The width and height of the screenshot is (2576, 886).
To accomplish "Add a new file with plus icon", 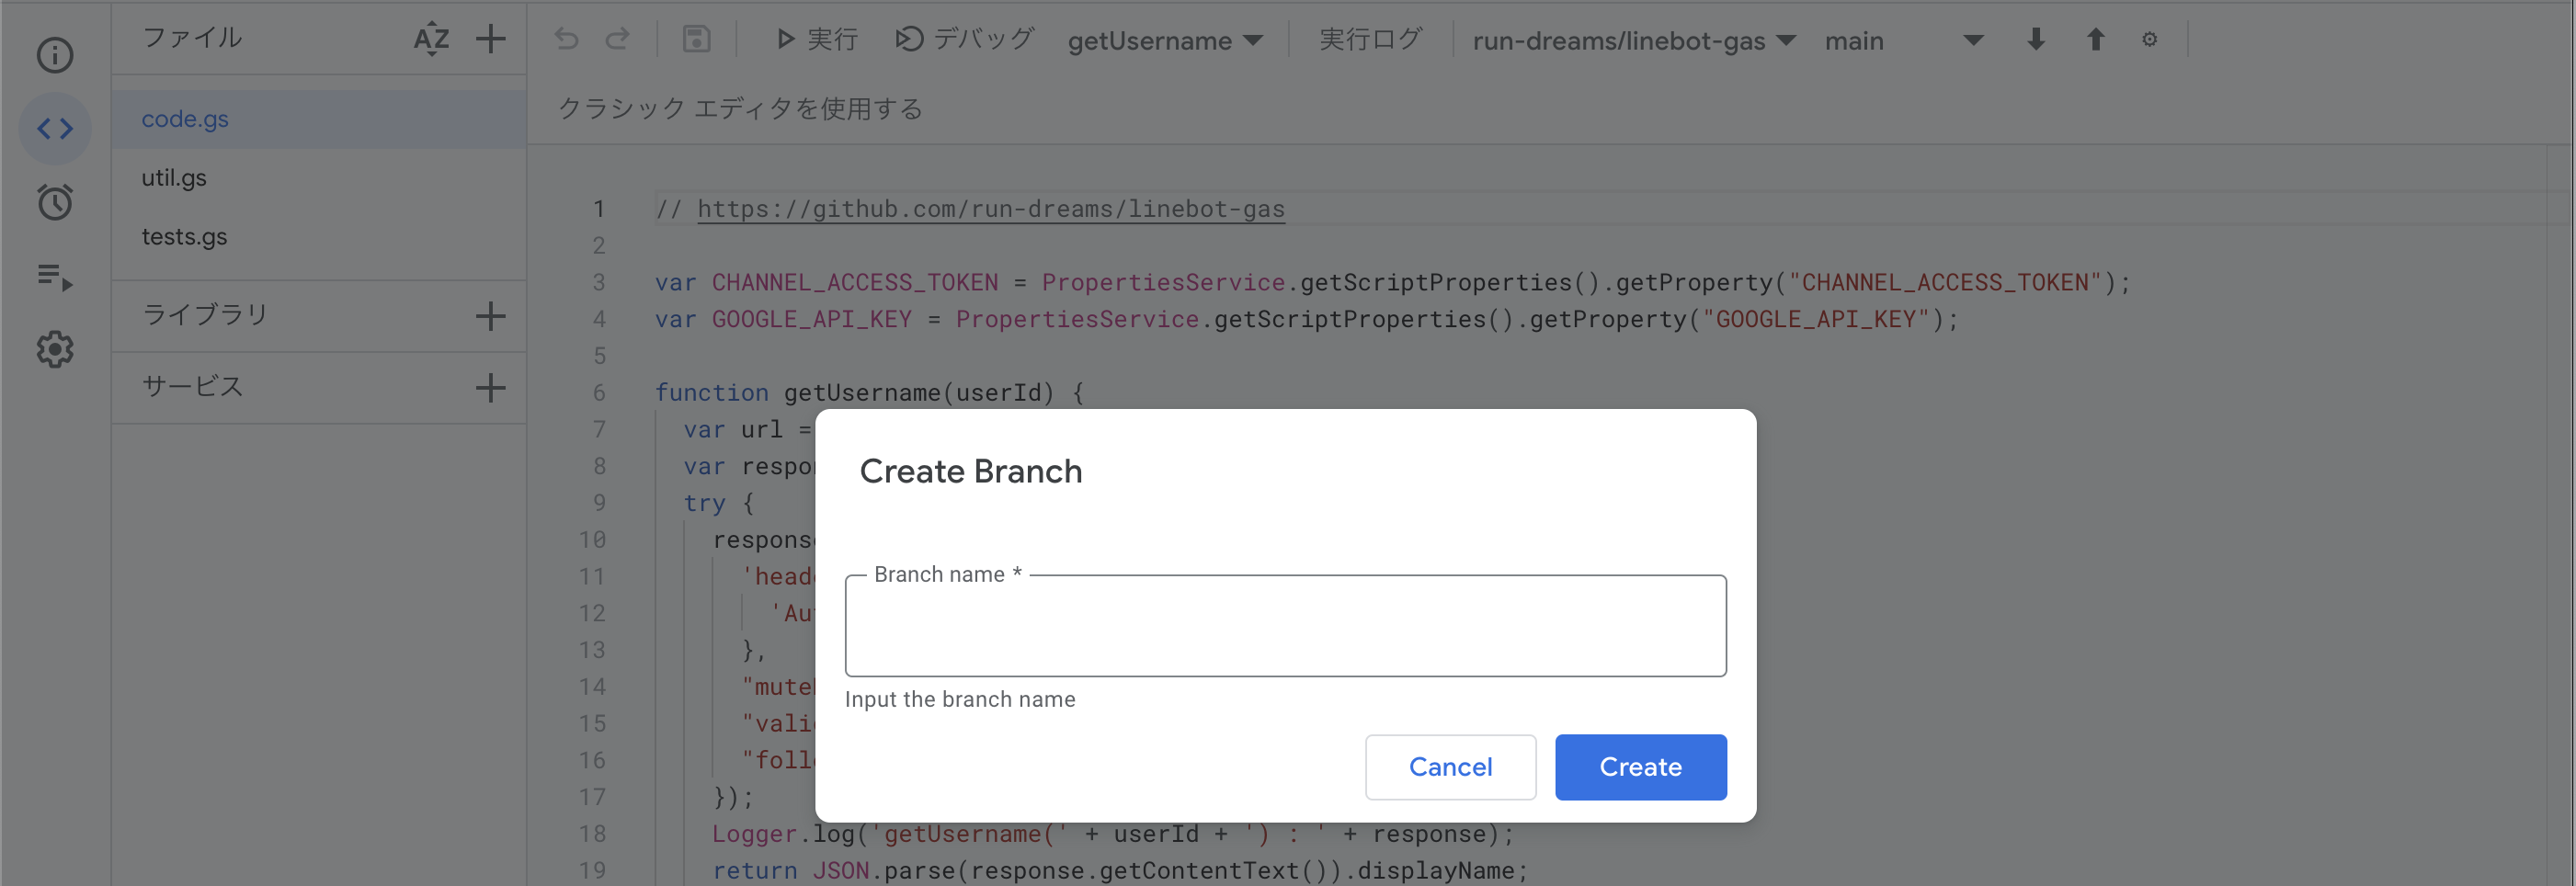I will (x=490, y=39).
